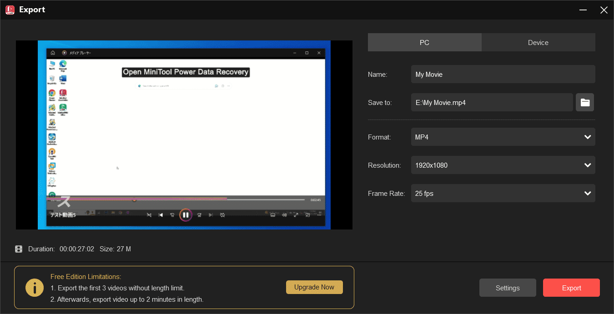Open export Settings
Screen dimensions: 614x314
pyautogui.click(x=508, y=287)
